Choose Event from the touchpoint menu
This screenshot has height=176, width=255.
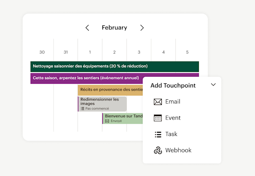pyautogui.click(x=173, y=118)
